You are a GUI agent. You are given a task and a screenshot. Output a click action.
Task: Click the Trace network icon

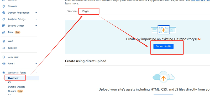coord(4,32)
